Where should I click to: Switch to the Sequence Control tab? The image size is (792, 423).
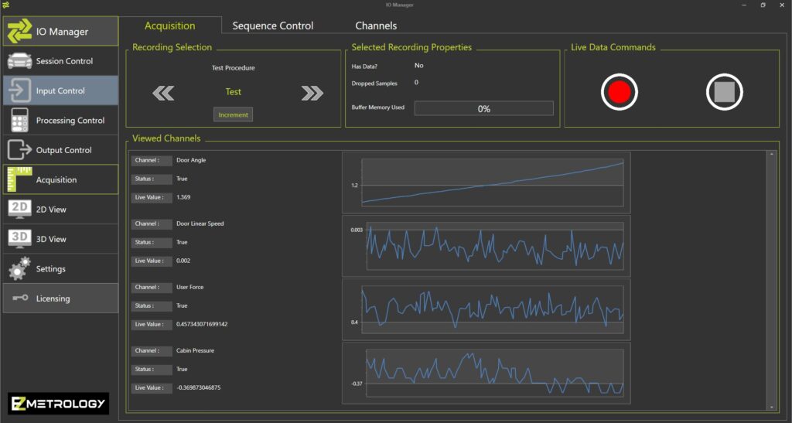tap(273, 26)
